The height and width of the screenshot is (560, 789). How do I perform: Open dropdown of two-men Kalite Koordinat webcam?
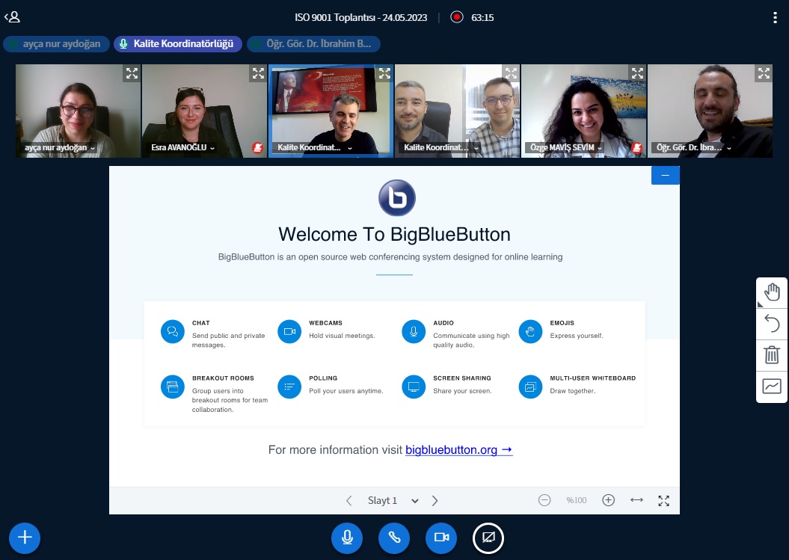[440, 147]
